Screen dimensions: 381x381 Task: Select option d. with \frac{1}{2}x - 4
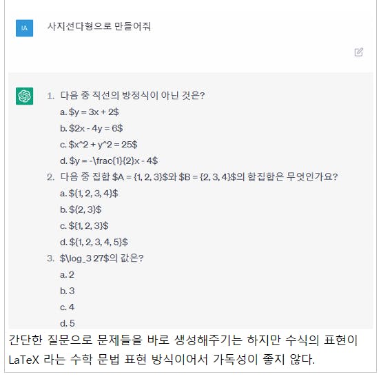click(x=109, y=161)
